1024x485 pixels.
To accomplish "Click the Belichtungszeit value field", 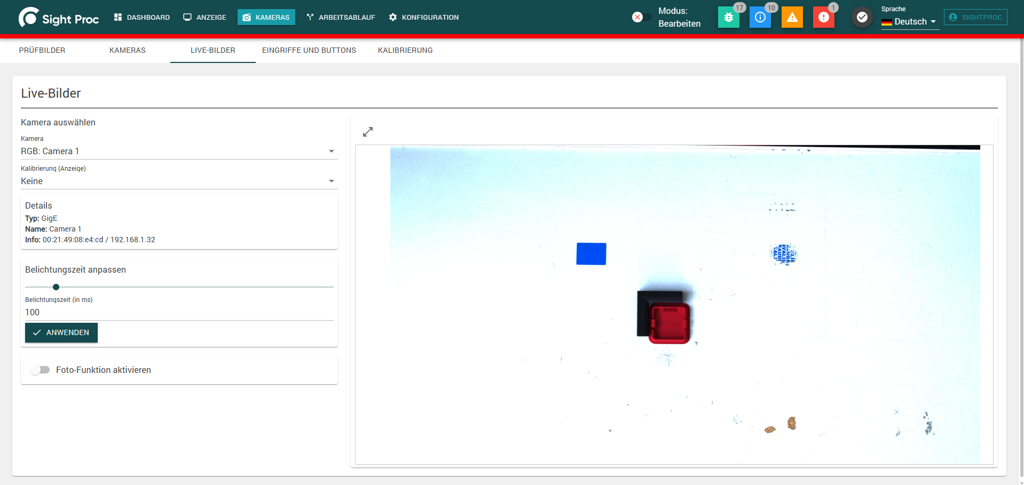I will [x=179, y=312].
